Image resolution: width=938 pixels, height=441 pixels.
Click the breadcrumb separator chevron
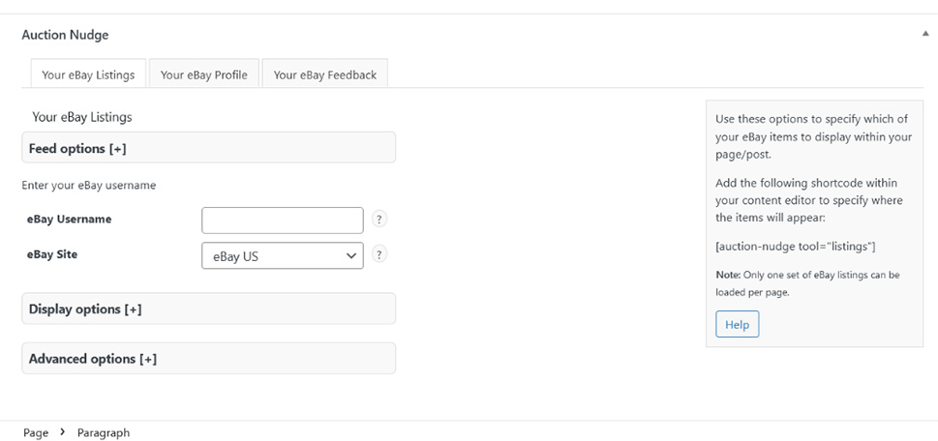[x=62, y=432]
